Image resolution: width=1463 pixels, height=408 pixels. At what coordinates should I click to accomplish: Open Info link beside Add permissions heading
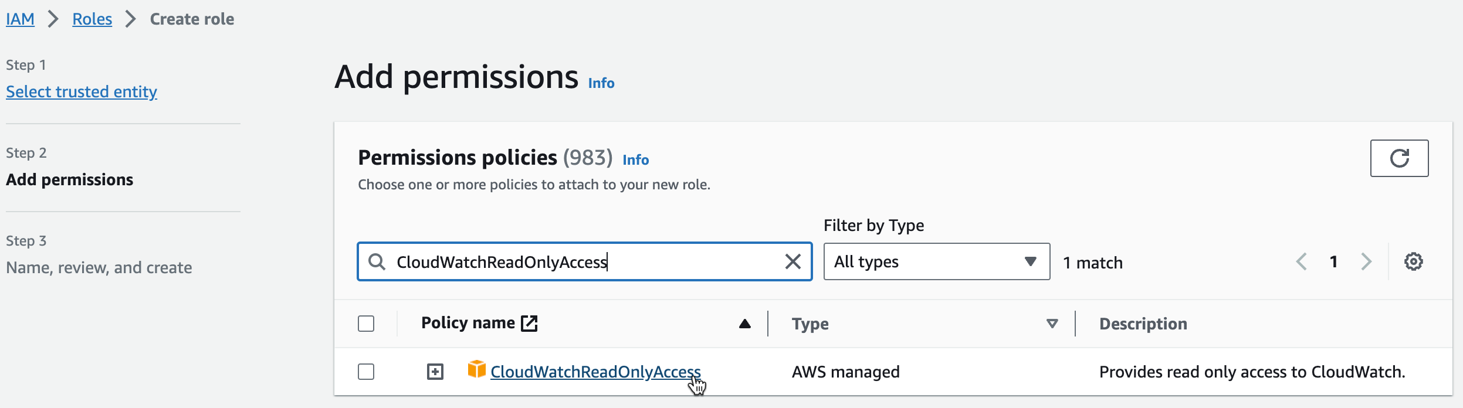[x=601, y=83]
